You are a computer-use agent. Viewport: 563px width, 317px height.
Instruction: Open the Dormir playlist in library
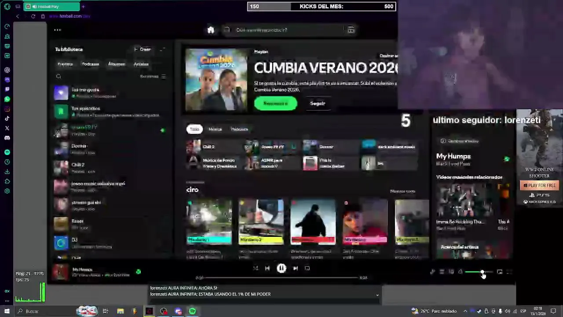[110, 149]
